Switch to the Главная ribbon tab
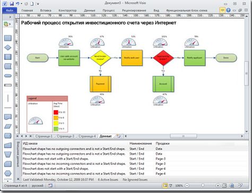This screenshot has width=252, height=193. point(27,11)
